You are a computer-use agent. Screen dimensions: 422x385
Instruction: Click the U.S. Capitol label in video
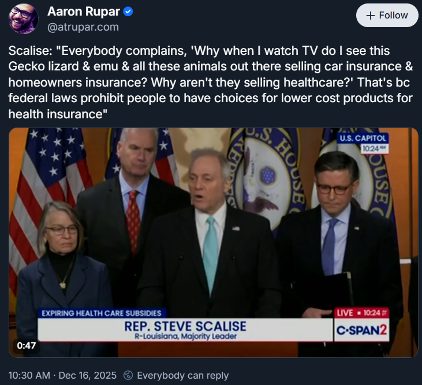(x=363, y=138)
